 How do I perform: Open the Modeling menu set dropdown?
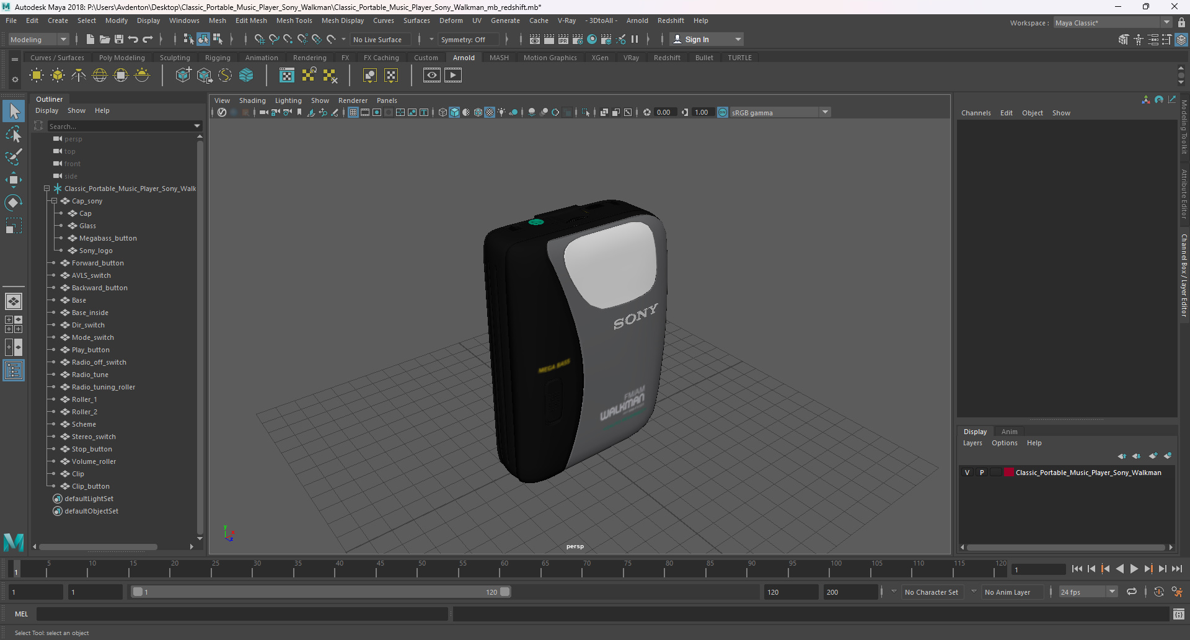pos(39,39)
